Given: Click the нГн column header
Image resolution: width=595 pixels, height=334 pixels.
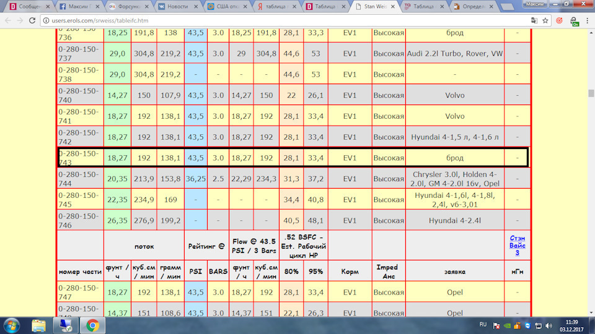Looking at the screenshot, I should click(517, 272).
